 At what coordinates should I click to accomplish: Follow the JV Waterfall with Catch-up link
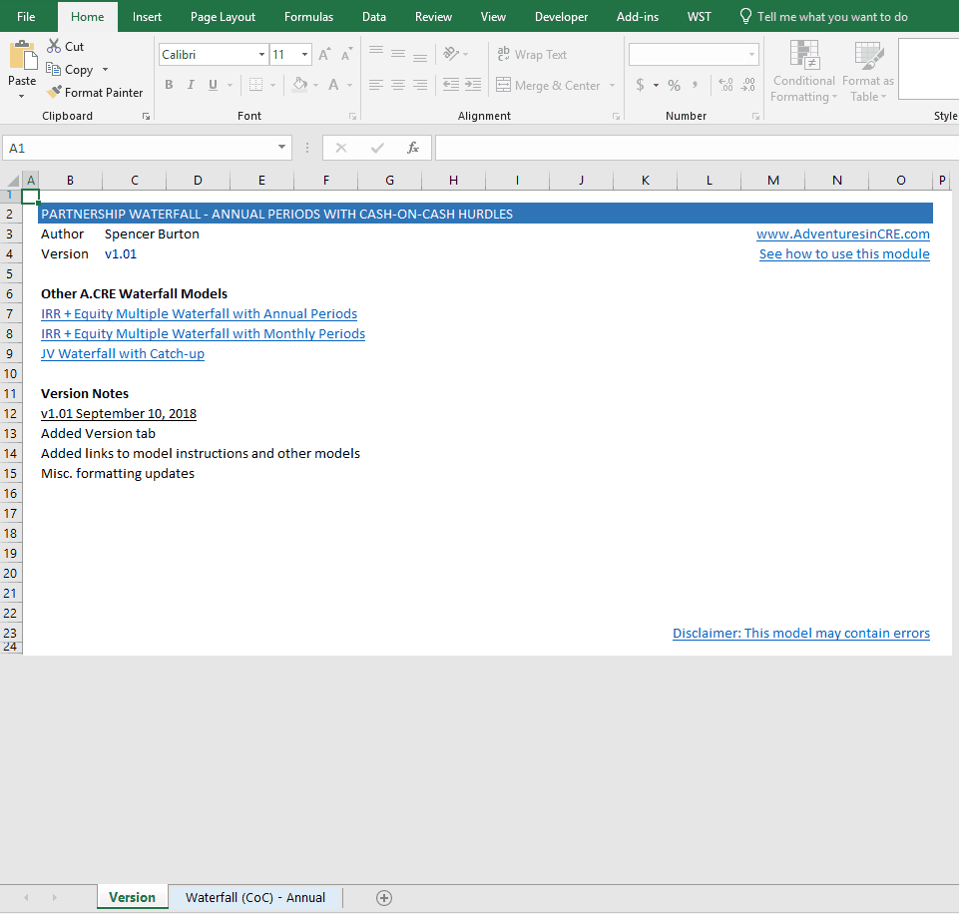tap(123, 354)
